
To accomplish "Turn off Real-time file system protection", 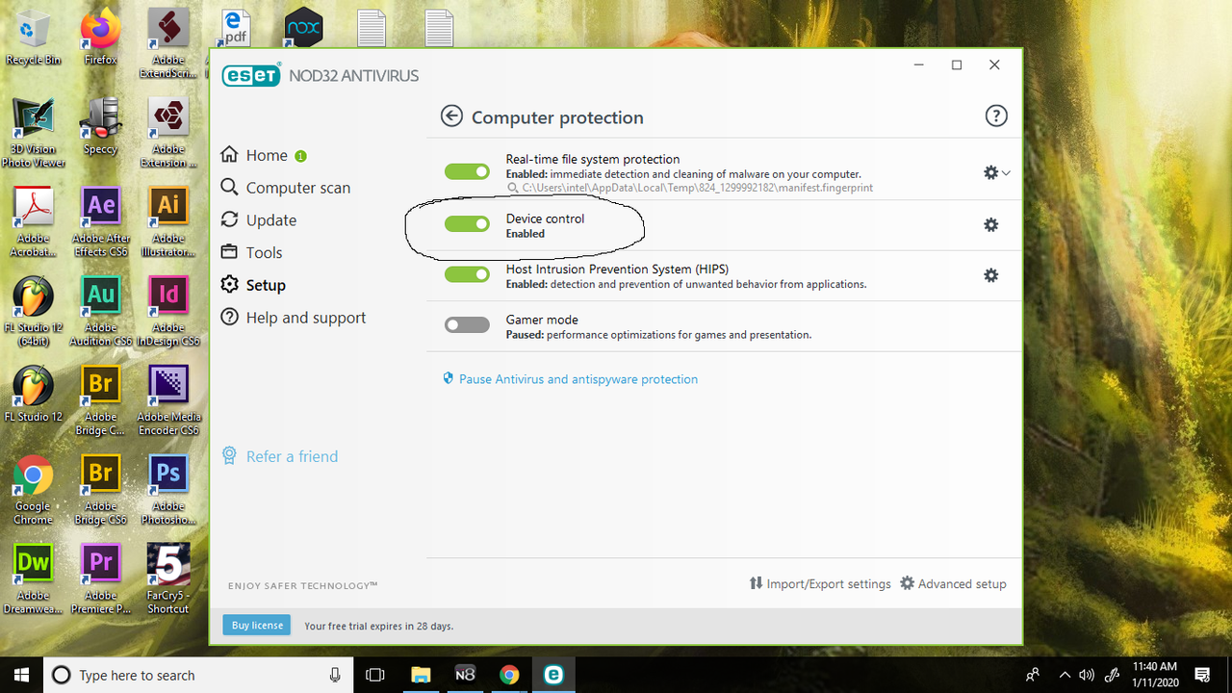I will pyautogui.click(x=467, y=172).
